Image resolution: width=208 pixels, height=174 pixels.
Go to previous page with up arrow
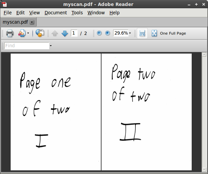click(55, 33)
